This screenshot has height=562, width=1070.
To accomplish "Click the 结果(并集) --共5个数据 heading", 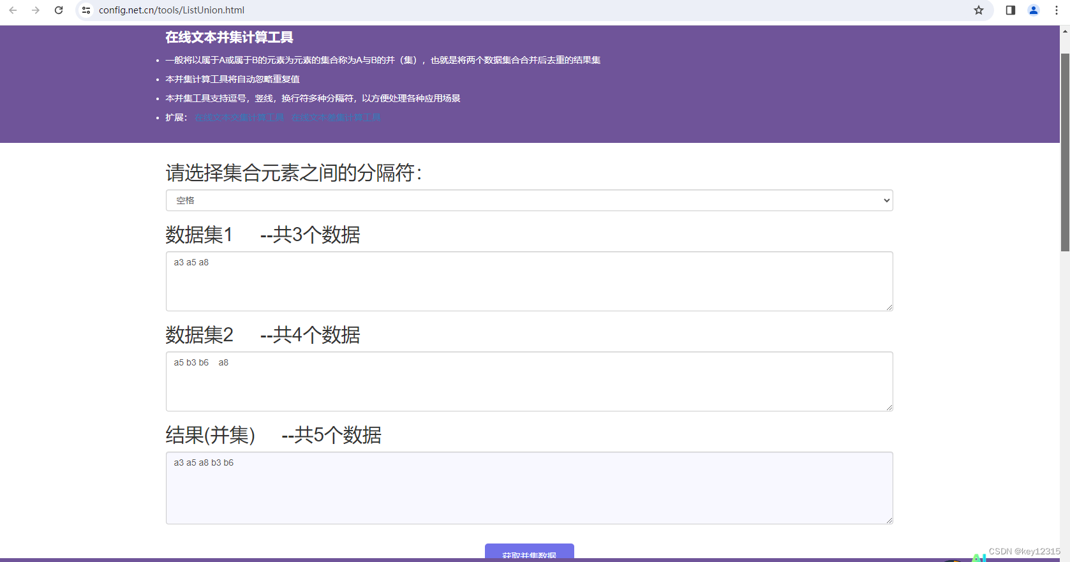I will pos(274,435).
